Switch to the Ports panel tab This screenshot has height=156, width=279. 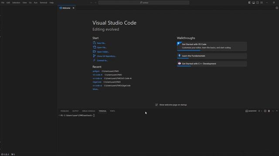[x=112, y=111]
